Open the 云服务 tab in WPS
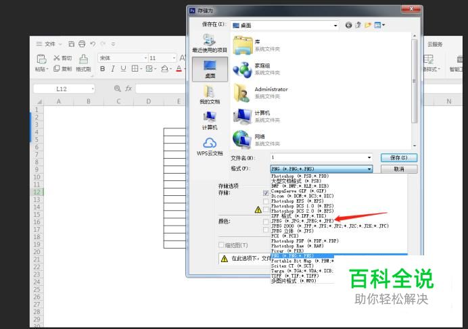This screenshot has height=329, width=468. click(x=435, y=44)
